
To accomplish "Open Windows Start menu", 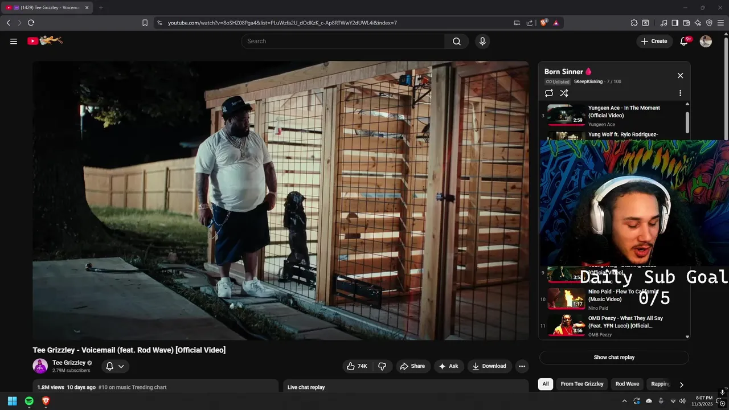I will (12, 401).
